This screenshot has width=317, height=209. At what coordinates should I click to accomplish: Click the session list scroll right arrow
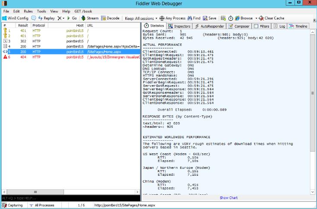tap(137, 192)
